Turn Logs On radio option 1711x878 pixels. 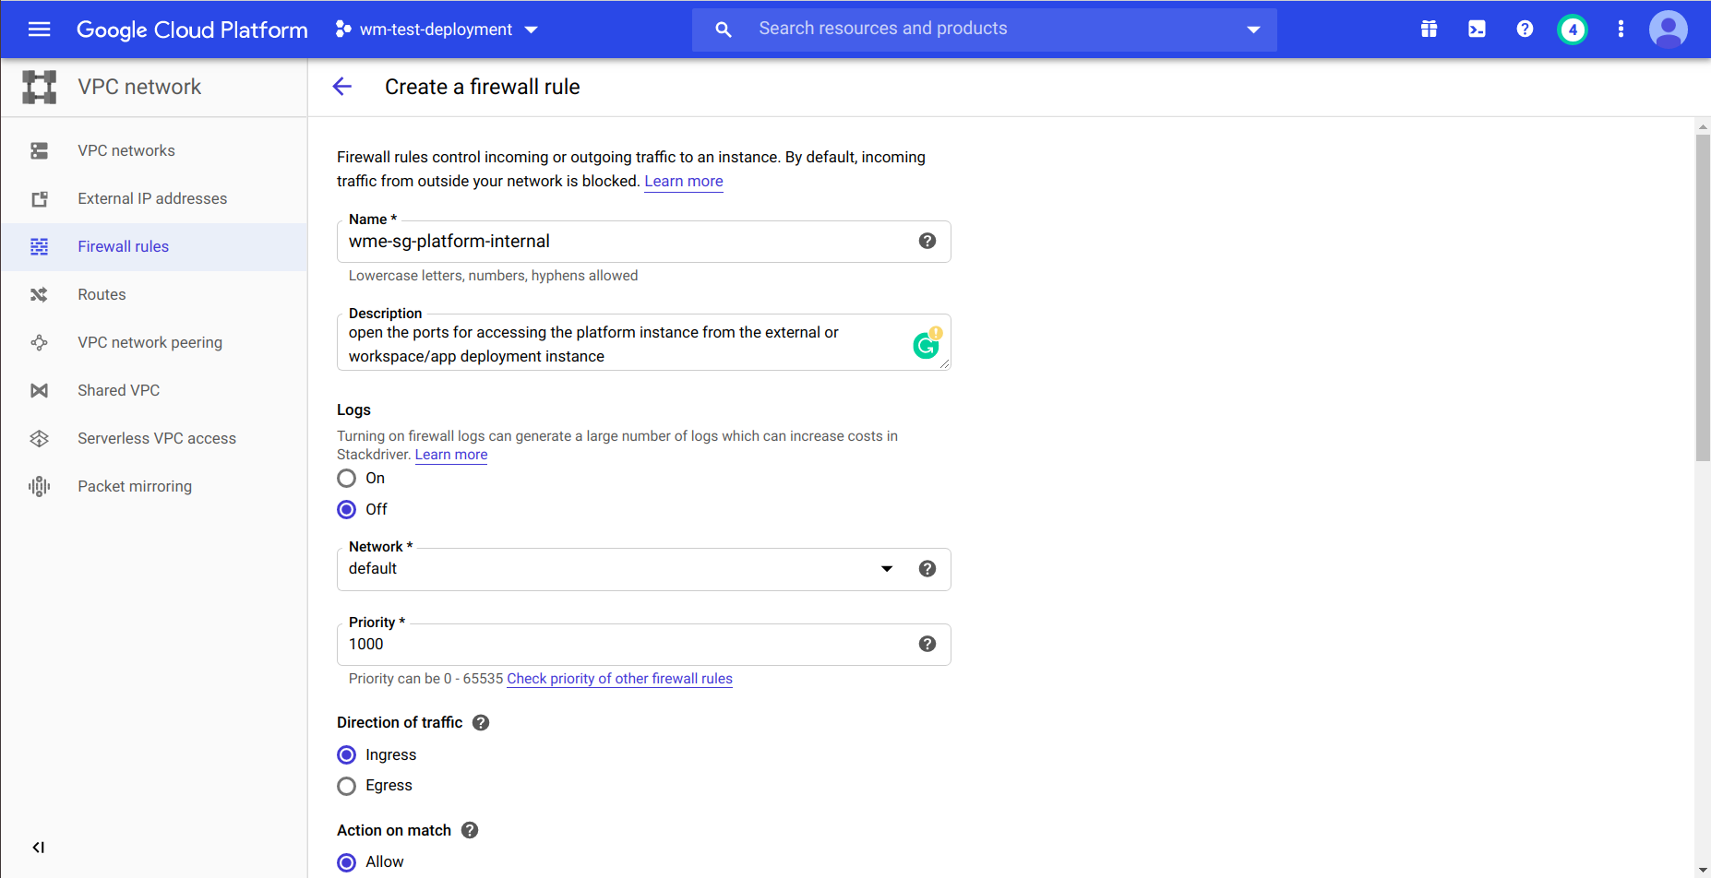pos(347,479)
